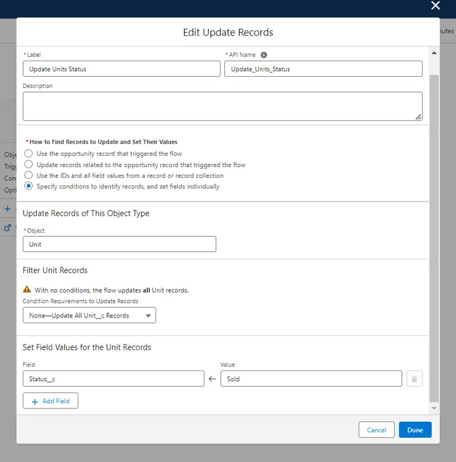Open the Field picker showing Status__c

click(x=113, y=379)
